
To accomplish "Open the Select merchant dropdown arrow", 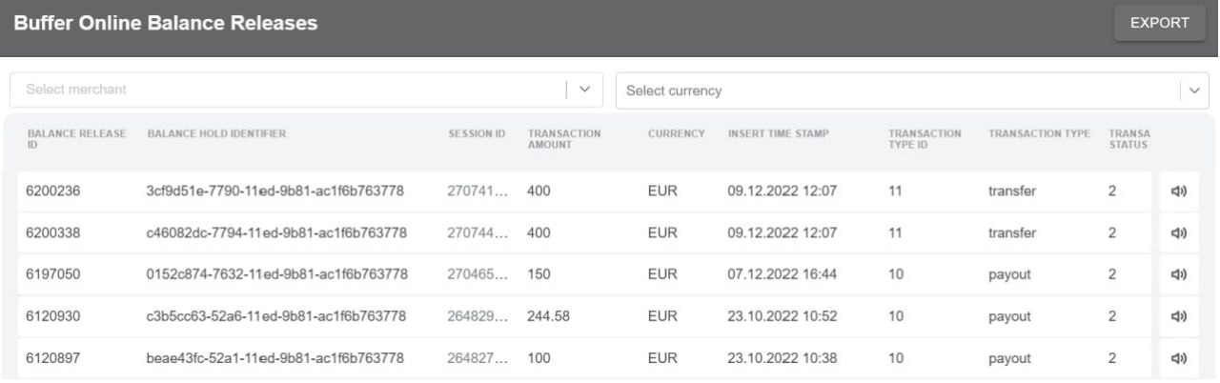I will (585, 90).
